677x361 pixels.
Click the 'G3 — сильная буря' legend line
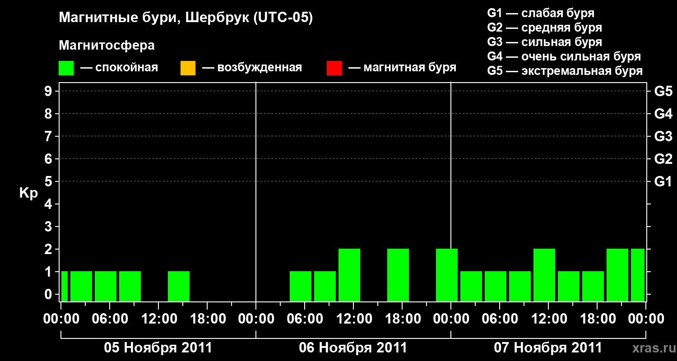[x=544, y=42]
